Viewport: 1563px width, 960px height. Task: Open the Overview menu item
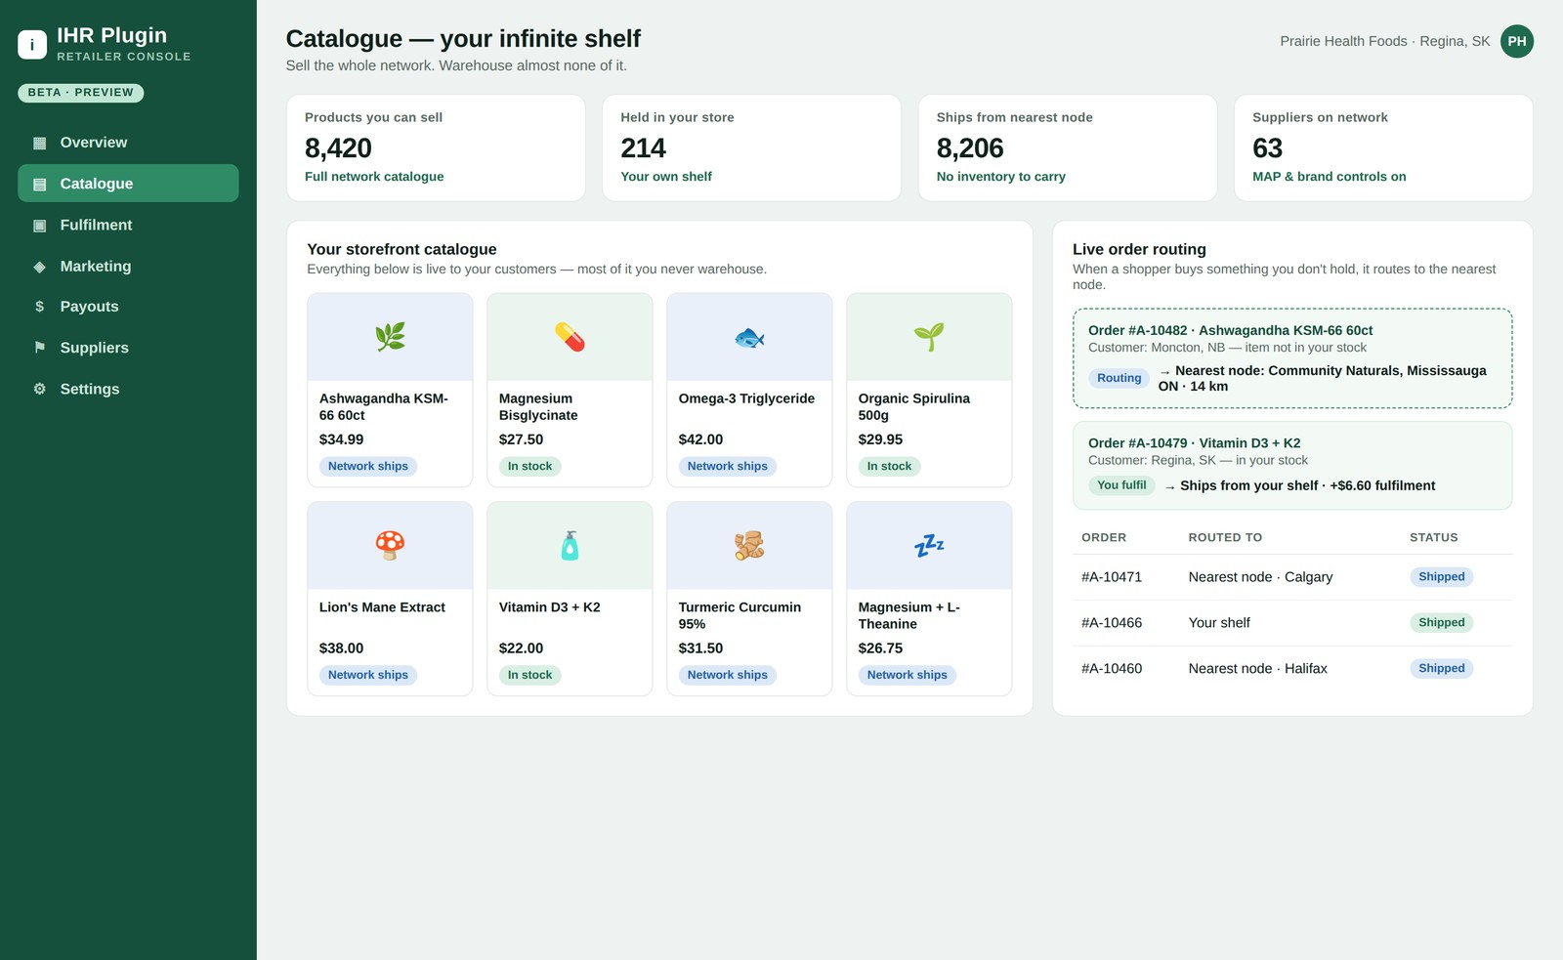pyautogui.click(x=128, y=143)
